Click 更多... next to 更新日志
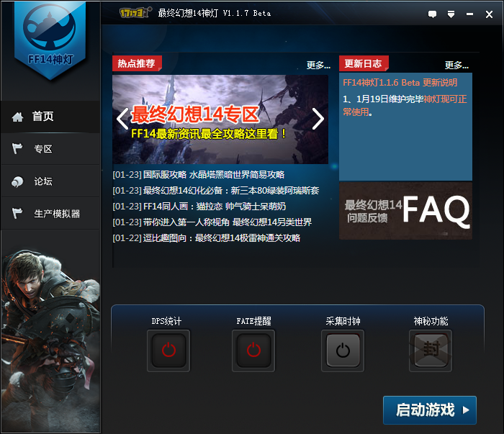This screenshot has width=504, height=434. point(456,65)
